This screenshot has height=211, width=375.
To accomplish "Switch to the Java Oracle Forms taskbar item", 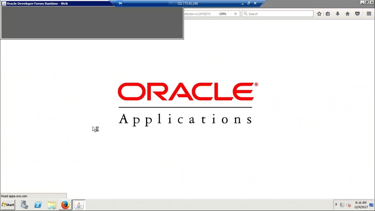I will click(x=79, y=205).
